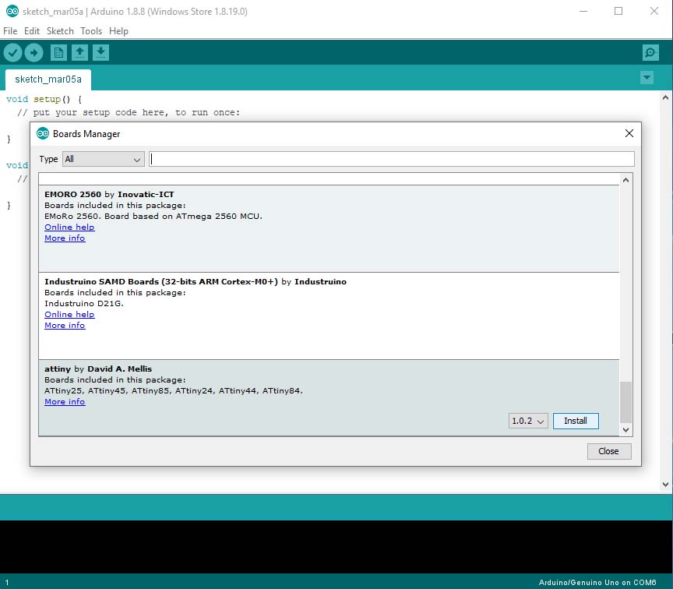Click scroll down arrow in boards list
The image size is (673, 589).
[x=625, y=430]
